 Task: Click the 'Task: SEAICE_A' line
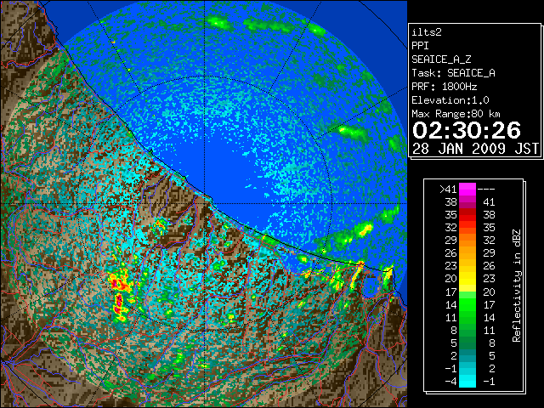[x=453, y=73]
